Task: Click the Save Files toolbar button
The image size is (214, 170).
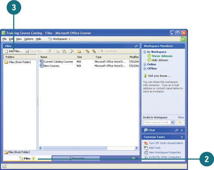Action: tap(35, 51)
